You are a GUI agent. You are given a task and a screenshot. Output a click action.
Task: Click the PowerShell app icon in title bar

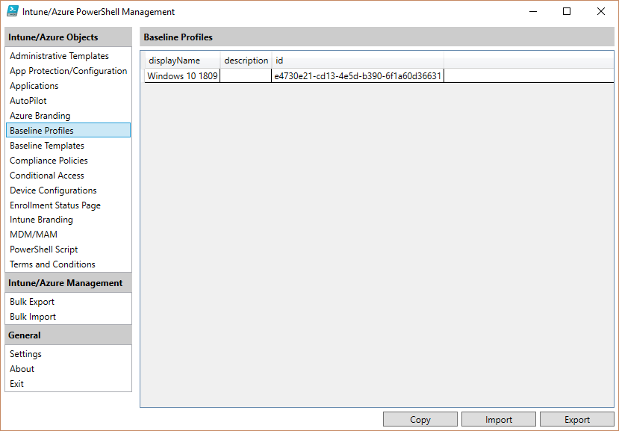13,12
